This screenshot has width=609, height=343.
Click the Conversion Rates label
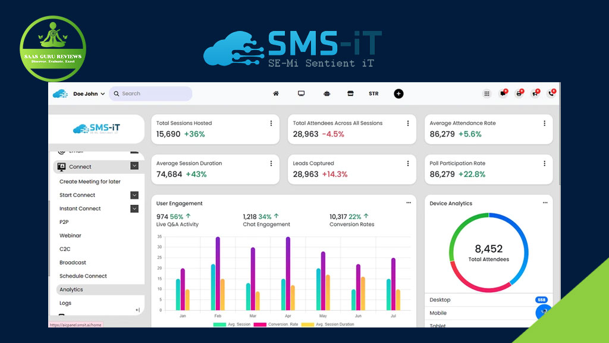pyautogui.click(x=352, y=224)
